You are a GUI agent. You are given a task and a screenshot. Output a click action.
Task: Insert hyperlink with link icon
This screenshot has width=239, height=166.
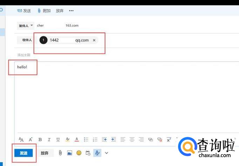[150, 139]
